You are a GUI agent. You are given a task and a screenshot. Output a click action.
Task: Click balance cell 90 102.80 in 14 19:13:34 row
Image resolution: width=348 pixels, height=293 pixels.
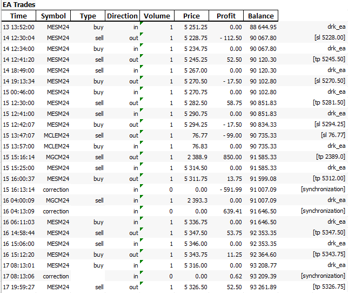click(263, 81)
